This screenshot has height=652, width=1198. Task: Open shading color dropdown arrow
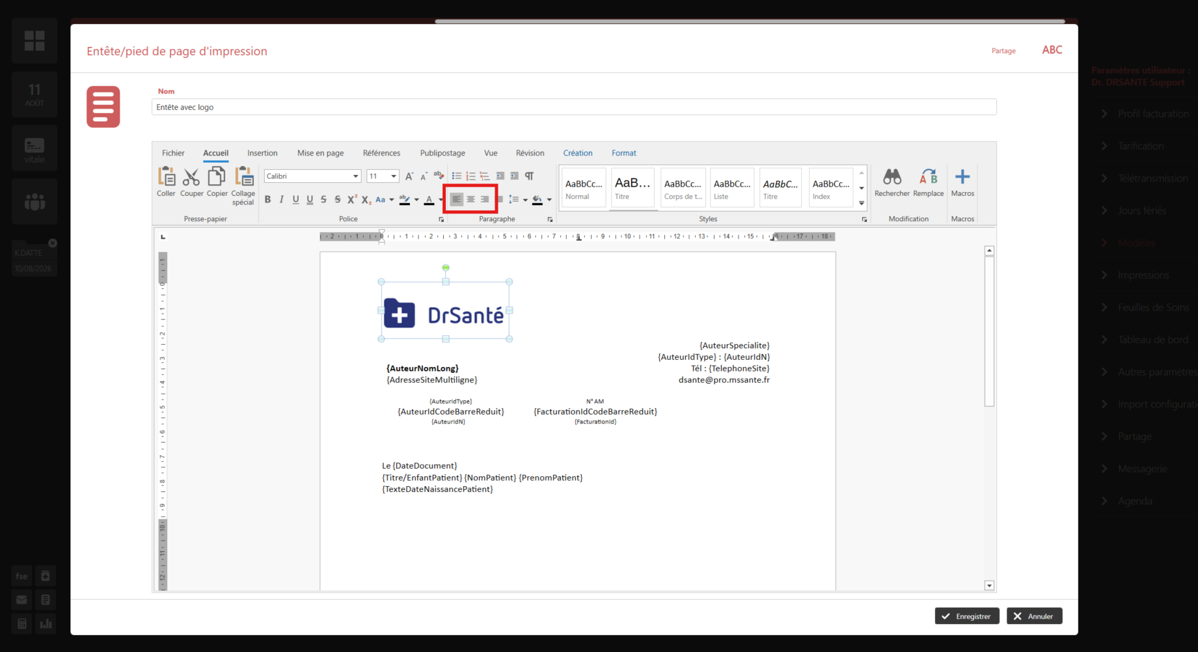pyautogui.click(x=549, y=200)
